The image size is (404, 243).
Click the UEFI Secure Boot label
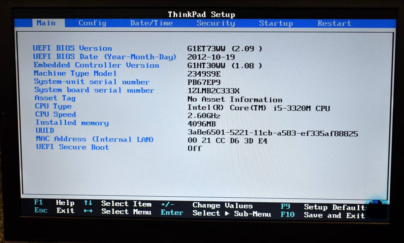73,147
